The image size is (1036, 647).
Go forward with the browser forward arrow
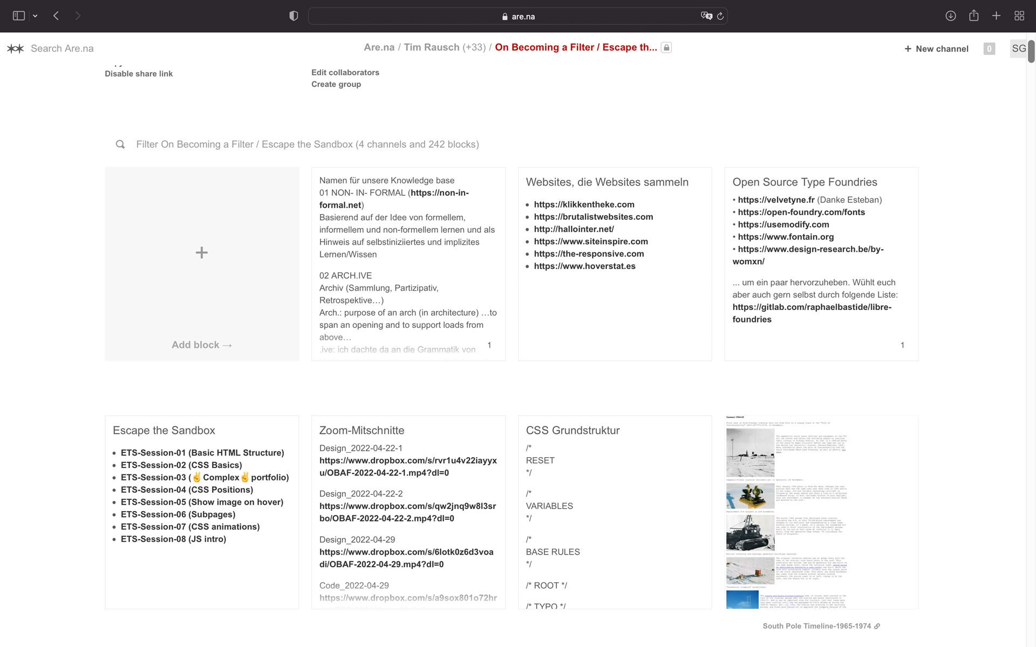pos(78,16)
